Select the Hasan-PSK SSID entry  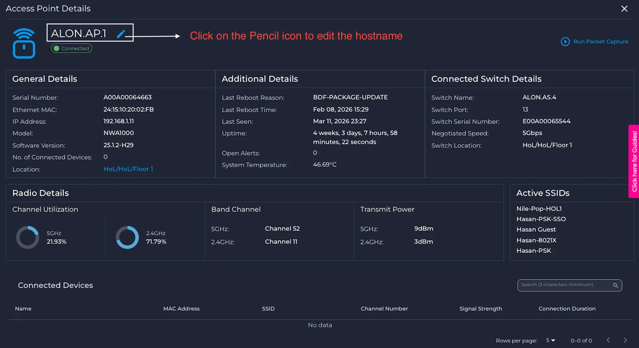[x=534, y=251]
